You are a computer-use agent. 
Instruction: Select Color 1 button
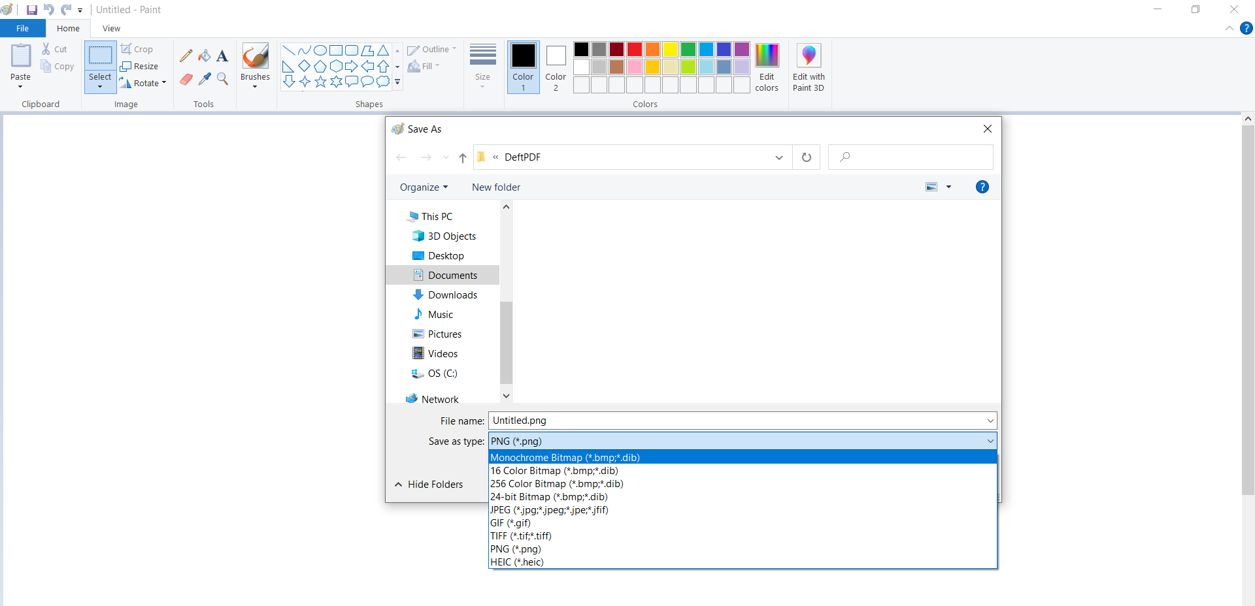coord(523,67)
